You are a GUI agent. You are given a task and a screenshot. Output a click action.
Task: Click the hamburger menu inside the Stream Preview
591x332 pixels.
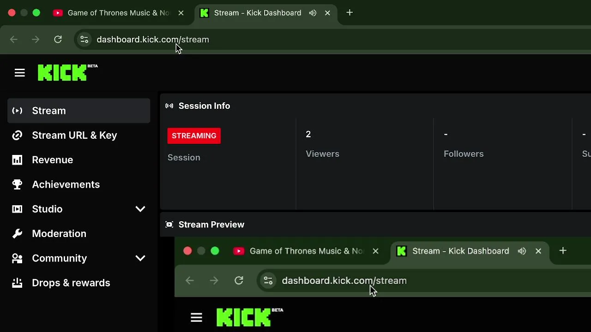coord(196,317)
